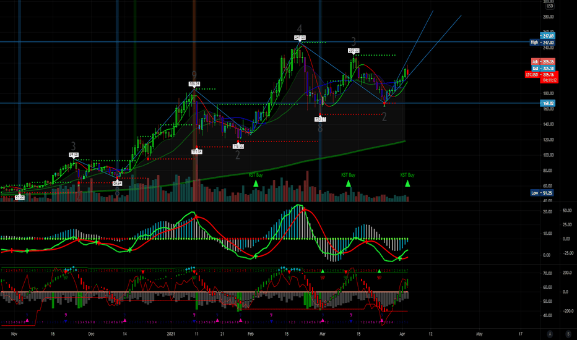Click the 247.00 peak label on chart
The height and width of the screenshot is (340, 577).
(x=300, y=38)
